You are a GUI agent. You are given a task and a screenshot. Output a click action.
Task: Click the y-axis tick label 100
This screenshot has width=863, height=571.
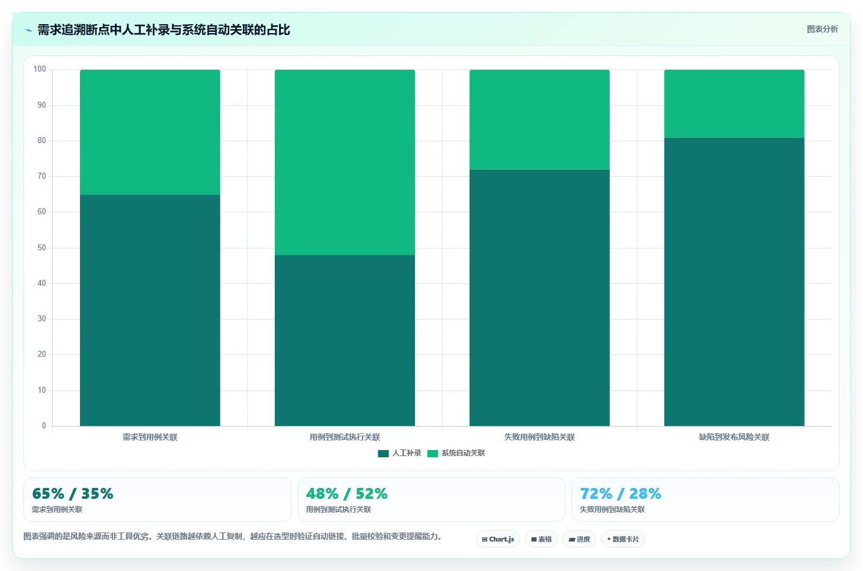(x=40, y=69)
